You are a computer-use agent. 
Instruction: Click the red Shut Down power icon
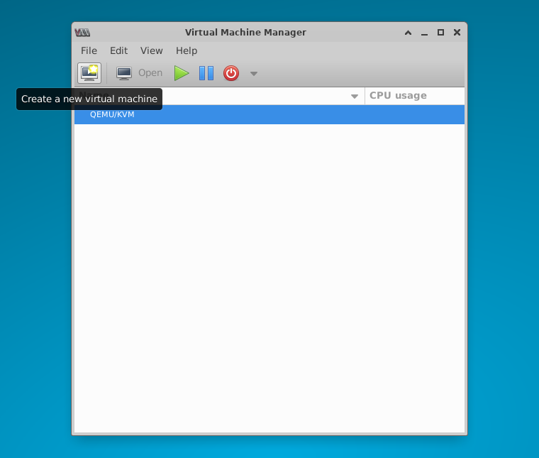[231, 73]
